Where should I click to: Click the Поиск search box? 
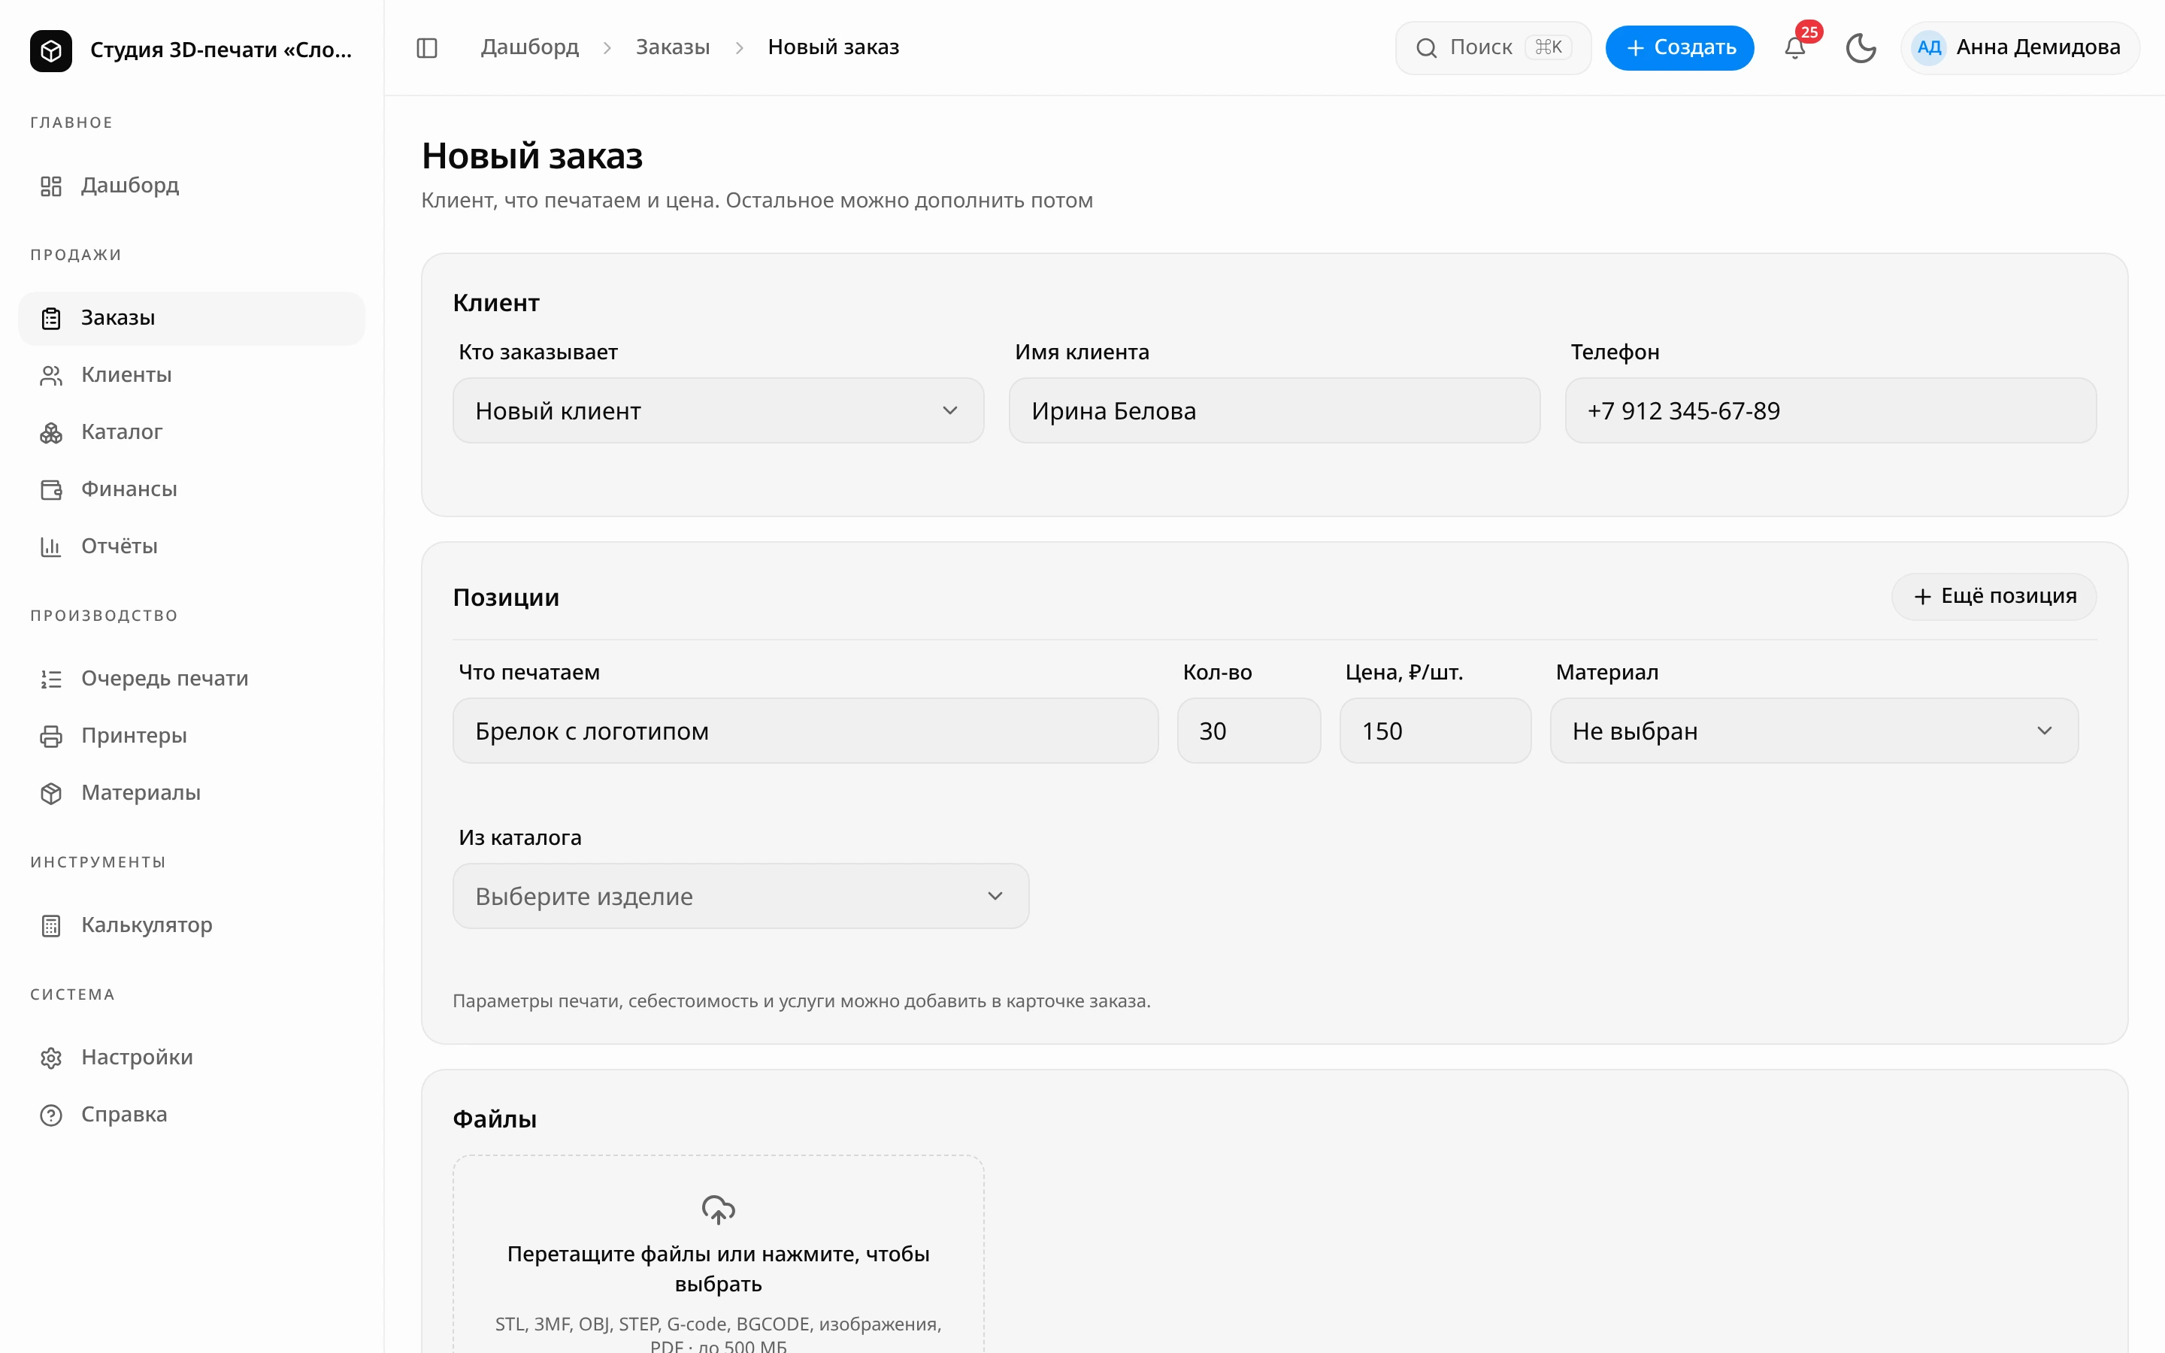[1492, 47]
